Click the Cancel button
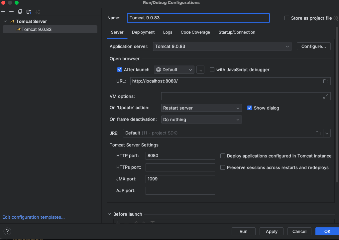 click(299, 231)
